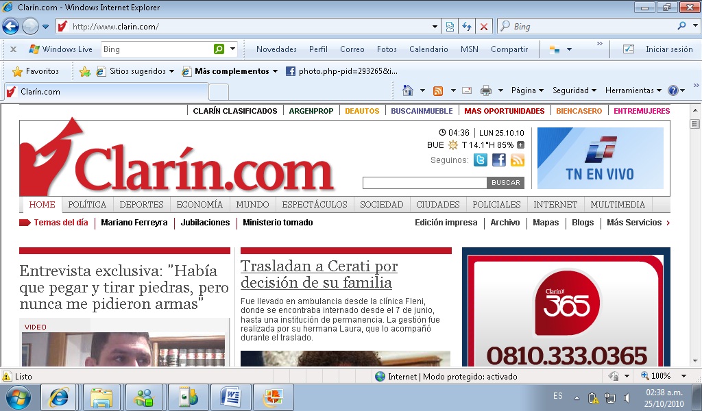Close the Windows Live toolbar
This screenshot has height=411, width=702.
[13, 49]
